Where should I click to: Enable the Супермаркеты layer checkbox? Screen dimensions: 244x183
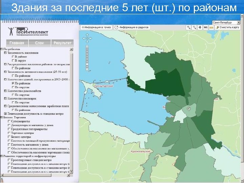(x=9, y=121)
